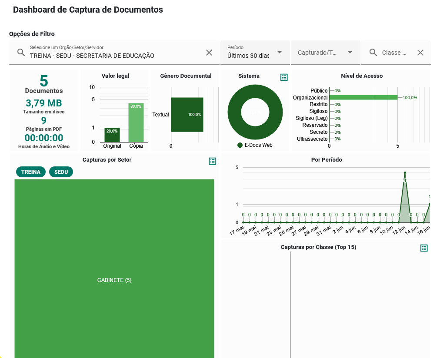The width and height of the screenshot is (440, 358).
Task: Clear the Classe filter field
Action: (x=420, y=53)
